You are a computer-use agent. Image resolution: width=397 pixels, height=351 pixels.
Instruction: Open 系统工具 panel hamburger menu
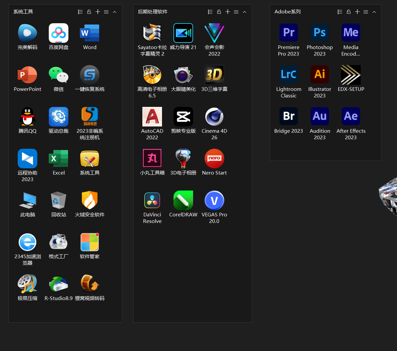[106, 12]
